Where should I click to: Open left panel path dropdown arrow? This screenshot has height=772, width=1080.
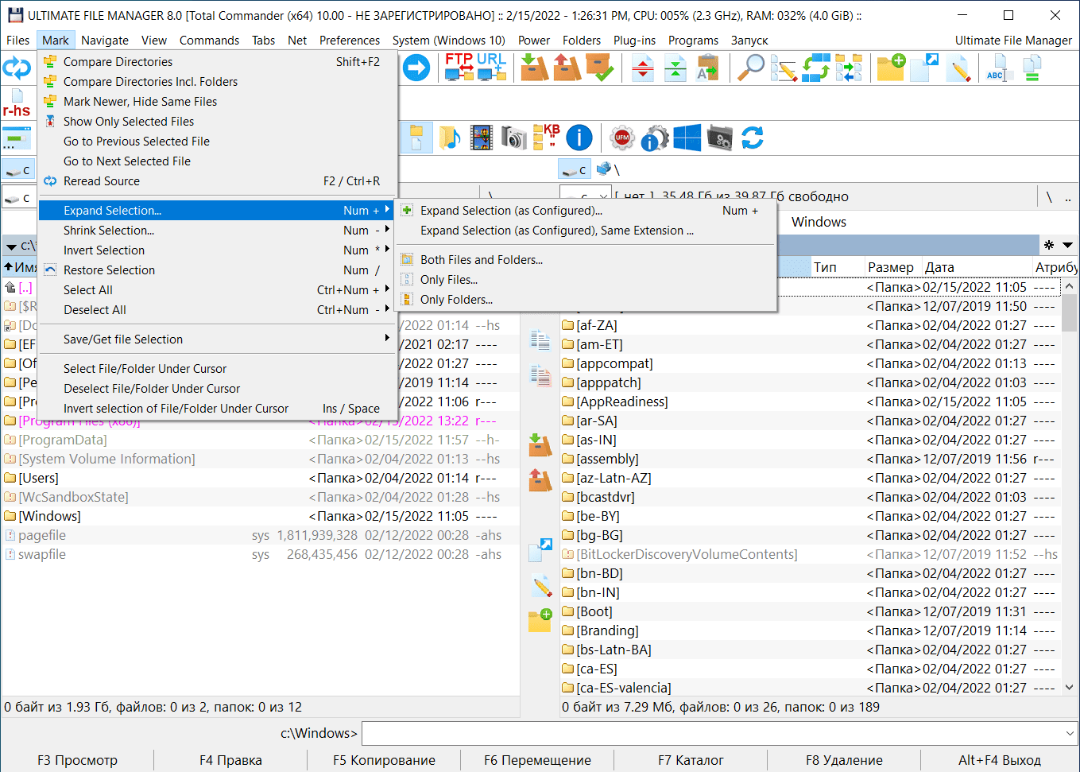(x=12, y=246)
